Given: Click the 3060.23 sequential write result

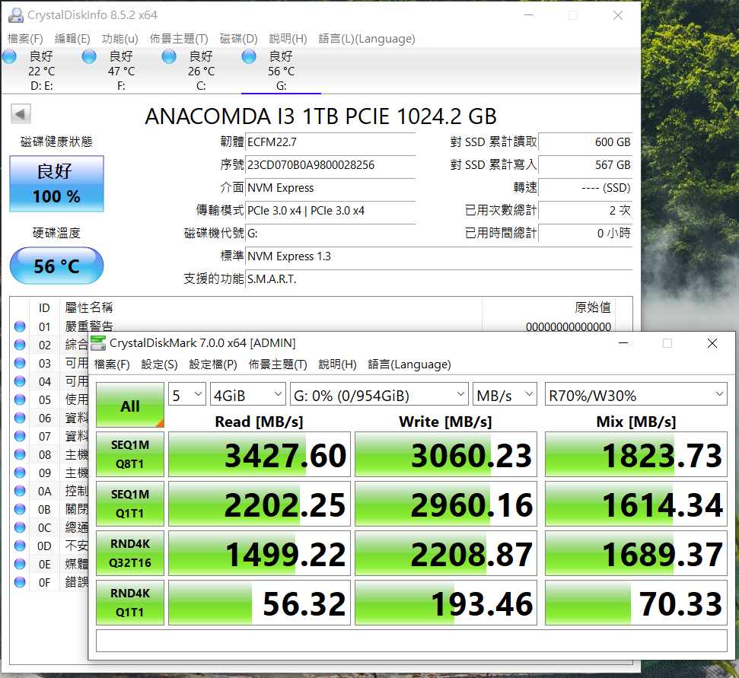Looking at the screenshot, I should 446,455.
